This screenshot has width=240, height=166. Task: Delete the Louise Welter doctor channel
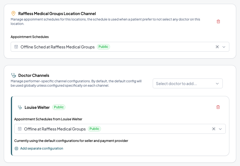pos(218,107)
